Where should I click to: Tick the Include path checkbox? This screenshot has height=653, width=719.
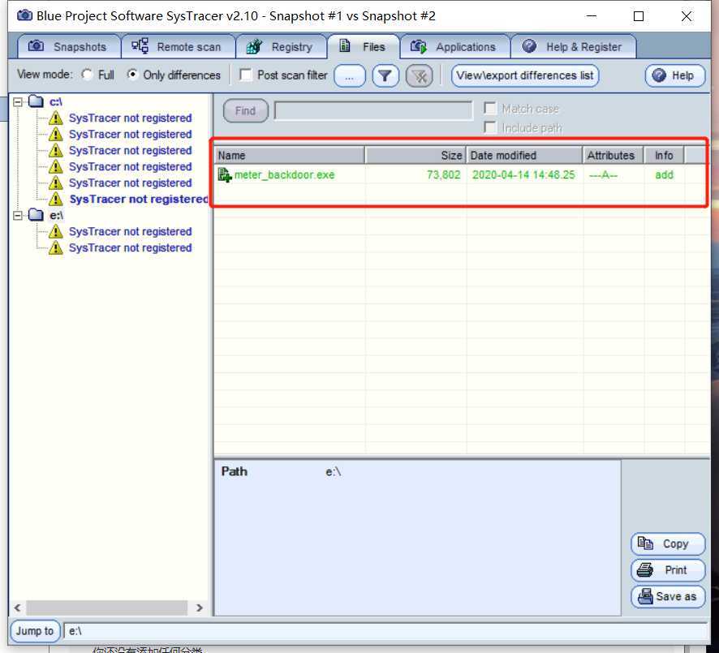coord(489,127)
